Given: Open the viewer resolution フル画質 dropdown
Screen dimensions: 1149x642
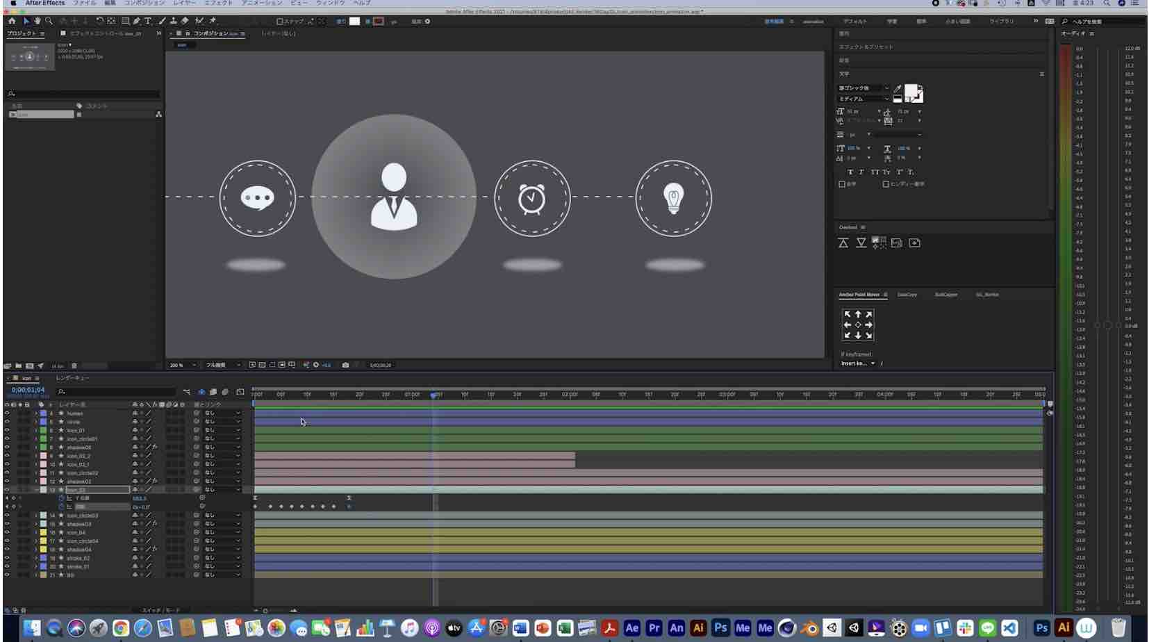Looking at the screenshot, I should pos(222,365).
